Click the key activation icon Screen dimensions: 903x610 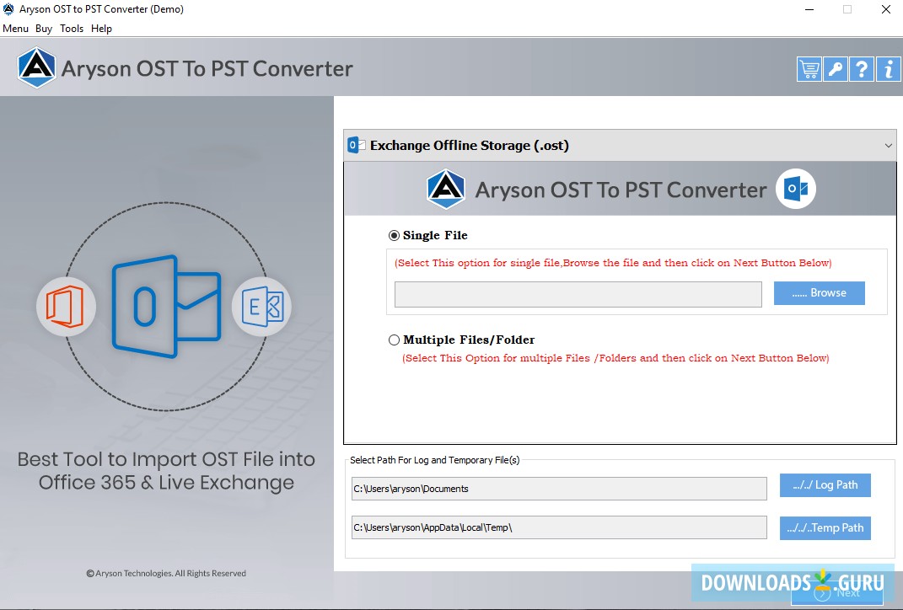click(x=835, y=69)
